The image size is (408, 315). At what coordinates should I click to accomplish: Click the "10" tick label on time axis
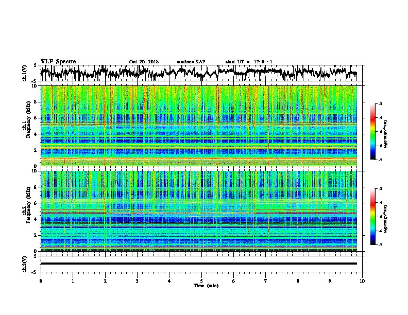tap(362, 281)
